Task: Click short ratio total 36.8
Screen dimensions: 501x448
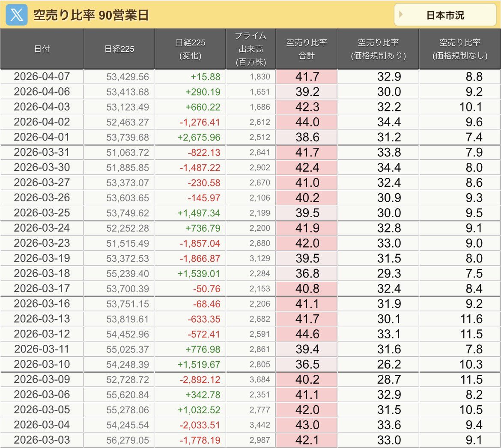Action: [307, 274]
